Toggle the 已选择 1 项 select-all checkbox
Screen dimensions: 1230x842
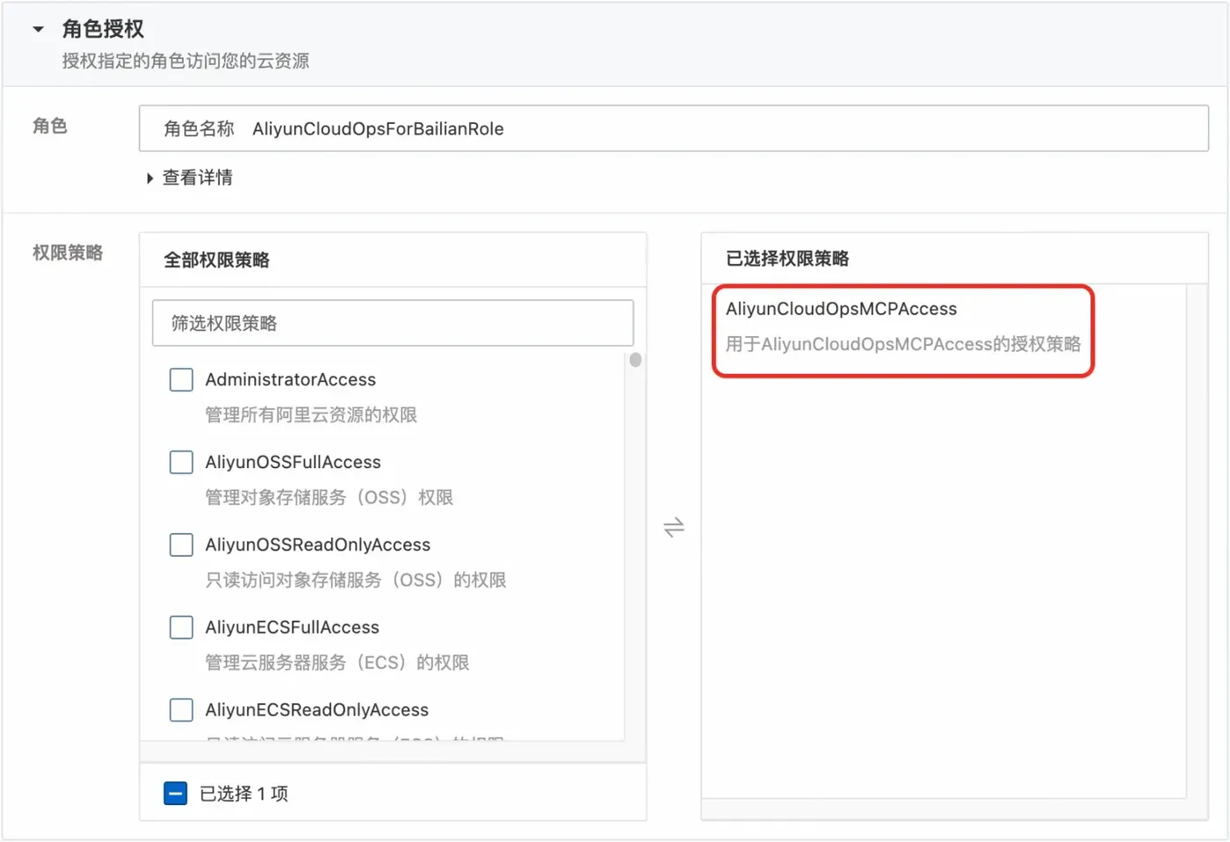click(x=176, y=794)
